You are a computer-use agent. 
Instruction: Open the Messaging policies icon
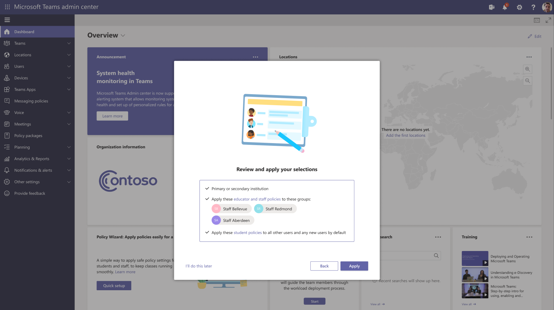pos(7,101)
